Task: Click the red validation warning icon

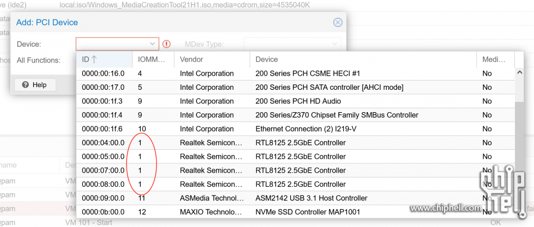Action: pyautogui.click(x=166, y=44)
